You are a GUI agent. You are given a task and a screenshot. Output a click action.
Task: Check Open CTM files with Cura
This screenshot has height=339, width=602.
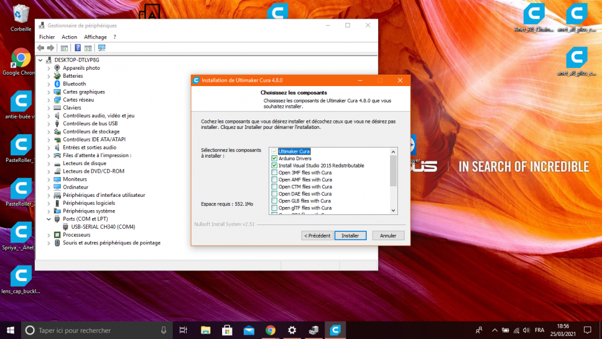274,187
